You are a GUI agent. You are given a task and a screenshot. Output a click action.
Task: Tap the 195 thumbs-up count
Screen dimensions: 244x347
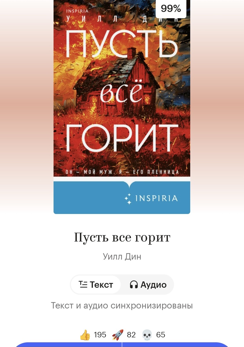100,335
